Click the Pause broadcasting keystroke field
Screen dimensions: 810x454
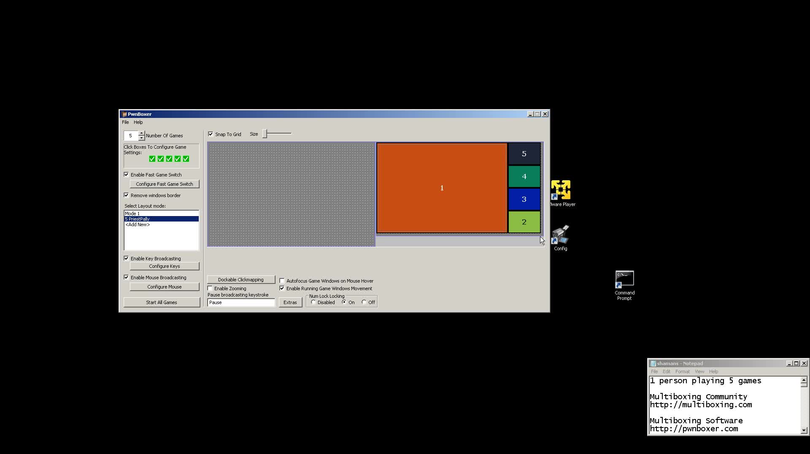[241, 302]
